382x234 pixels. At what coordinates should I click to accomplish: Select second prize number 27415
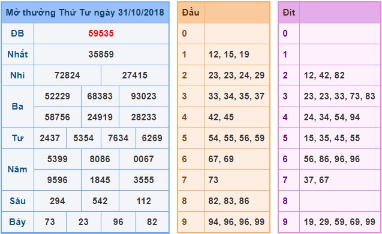pos(135,75)
